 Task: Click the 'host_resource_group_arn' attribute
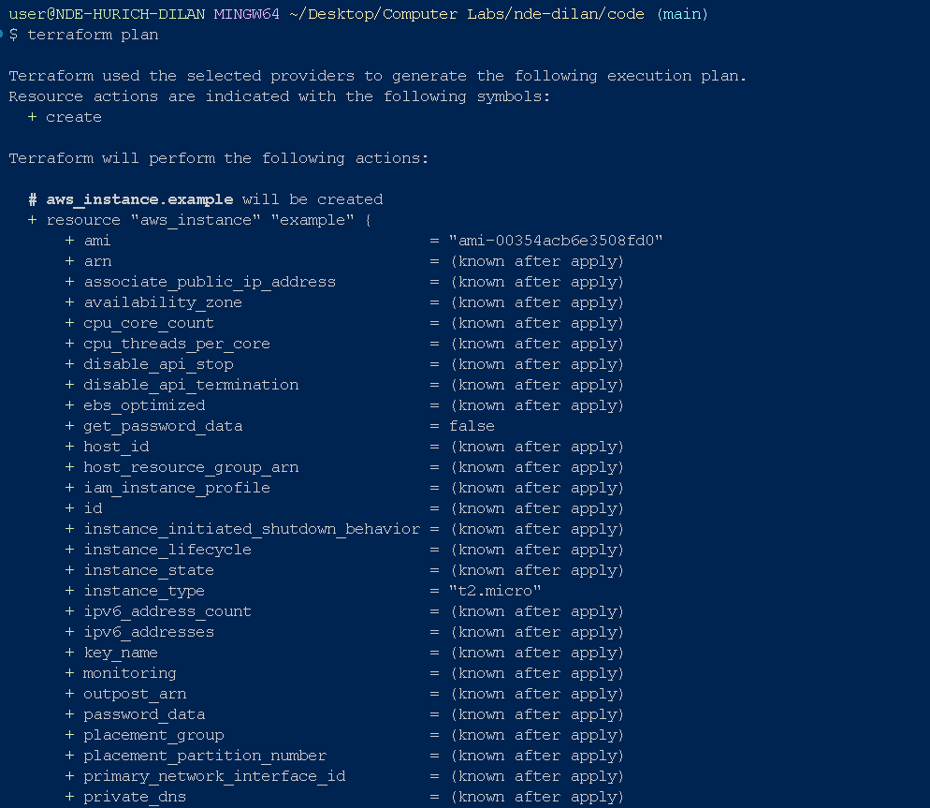click(191, 467)
